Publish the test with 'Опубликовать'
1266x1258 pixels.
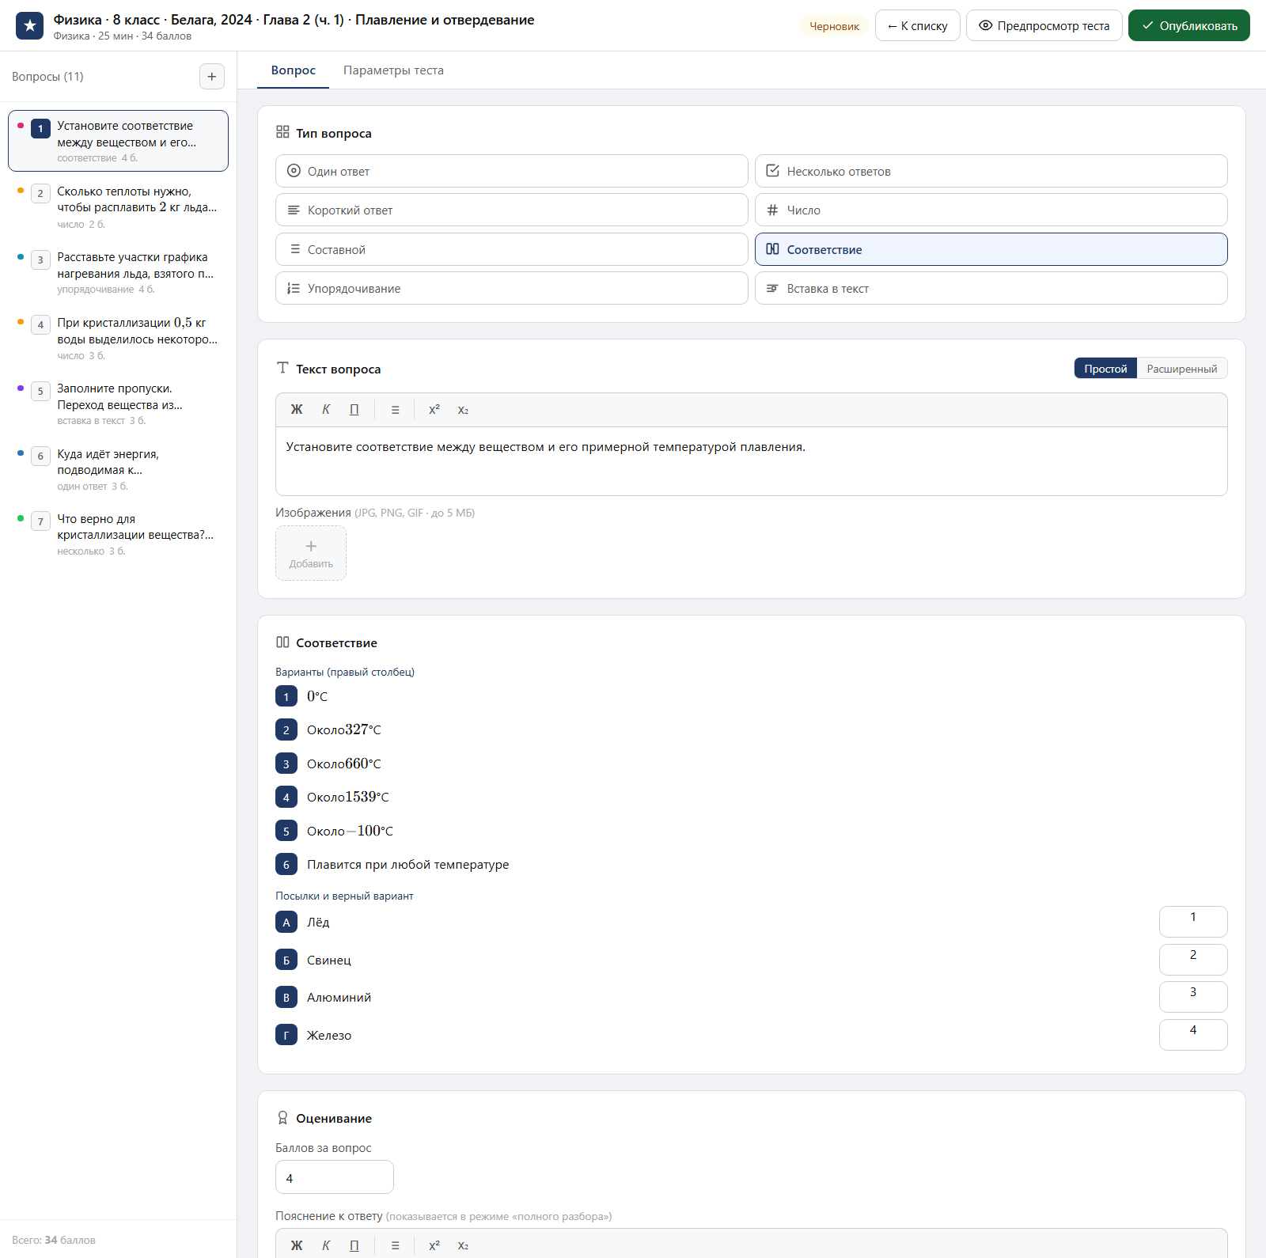pyautogui.click(x=1189, y=25)
